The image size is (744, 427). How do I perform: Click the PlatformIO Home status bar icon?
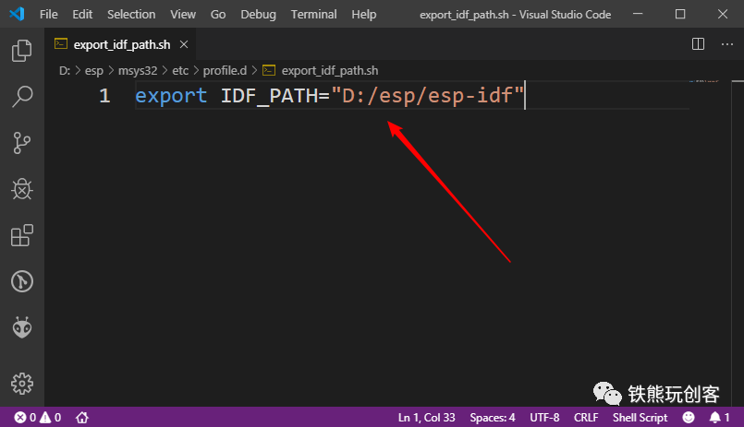[x=82, y=418]
